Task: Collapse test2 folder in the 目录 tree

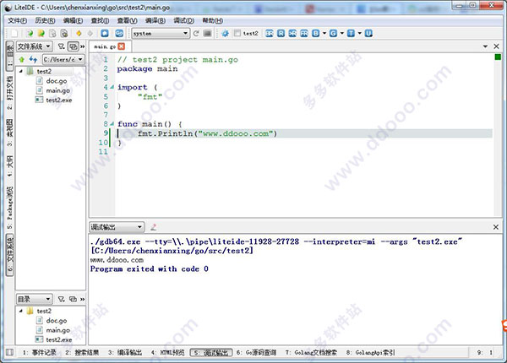Action: coord(20,311)
